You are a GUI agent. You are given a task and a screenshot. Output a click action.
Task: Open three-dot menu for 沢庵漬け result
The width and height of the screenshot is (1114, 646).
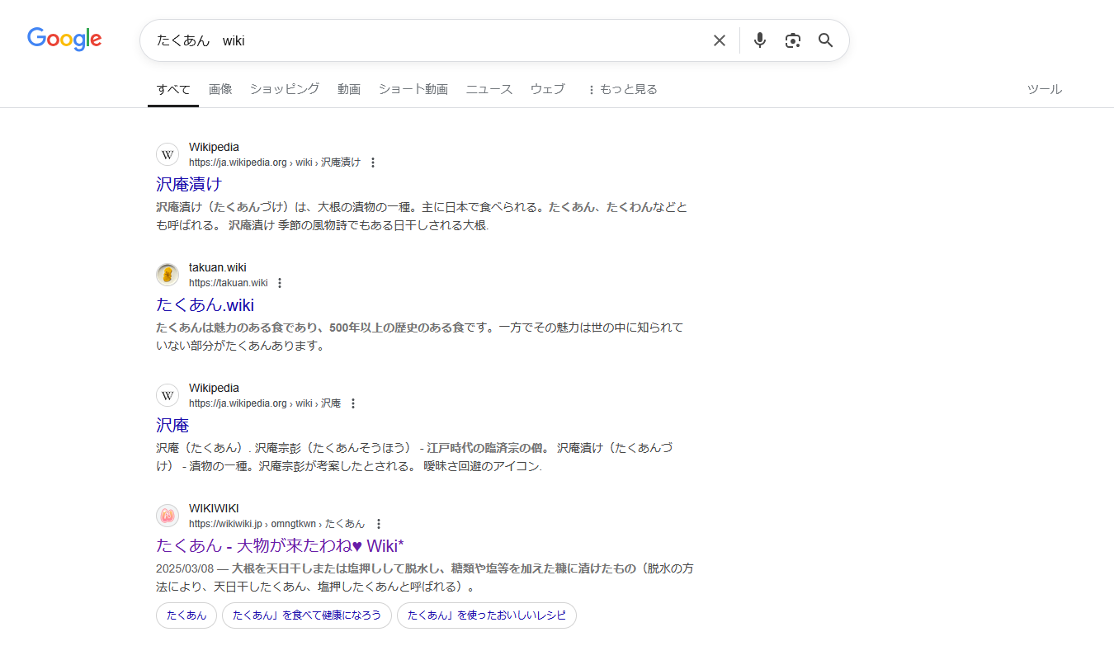click(x=373, y=163)
